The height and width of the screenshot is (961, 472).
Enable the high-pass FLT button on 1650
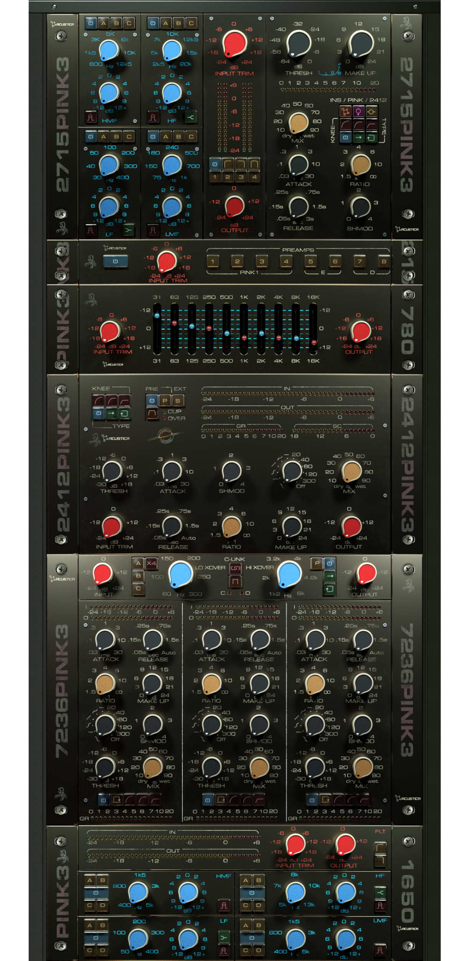[x=380, y=847]
